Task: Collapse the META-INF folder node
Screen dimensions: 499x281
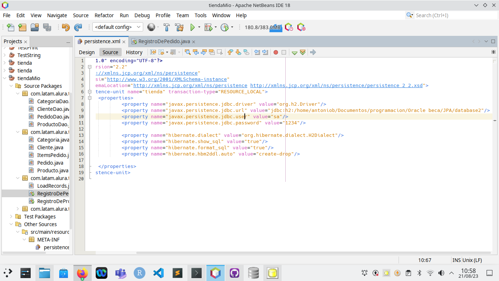Action: pyautogui.click(x=24, y=239)
